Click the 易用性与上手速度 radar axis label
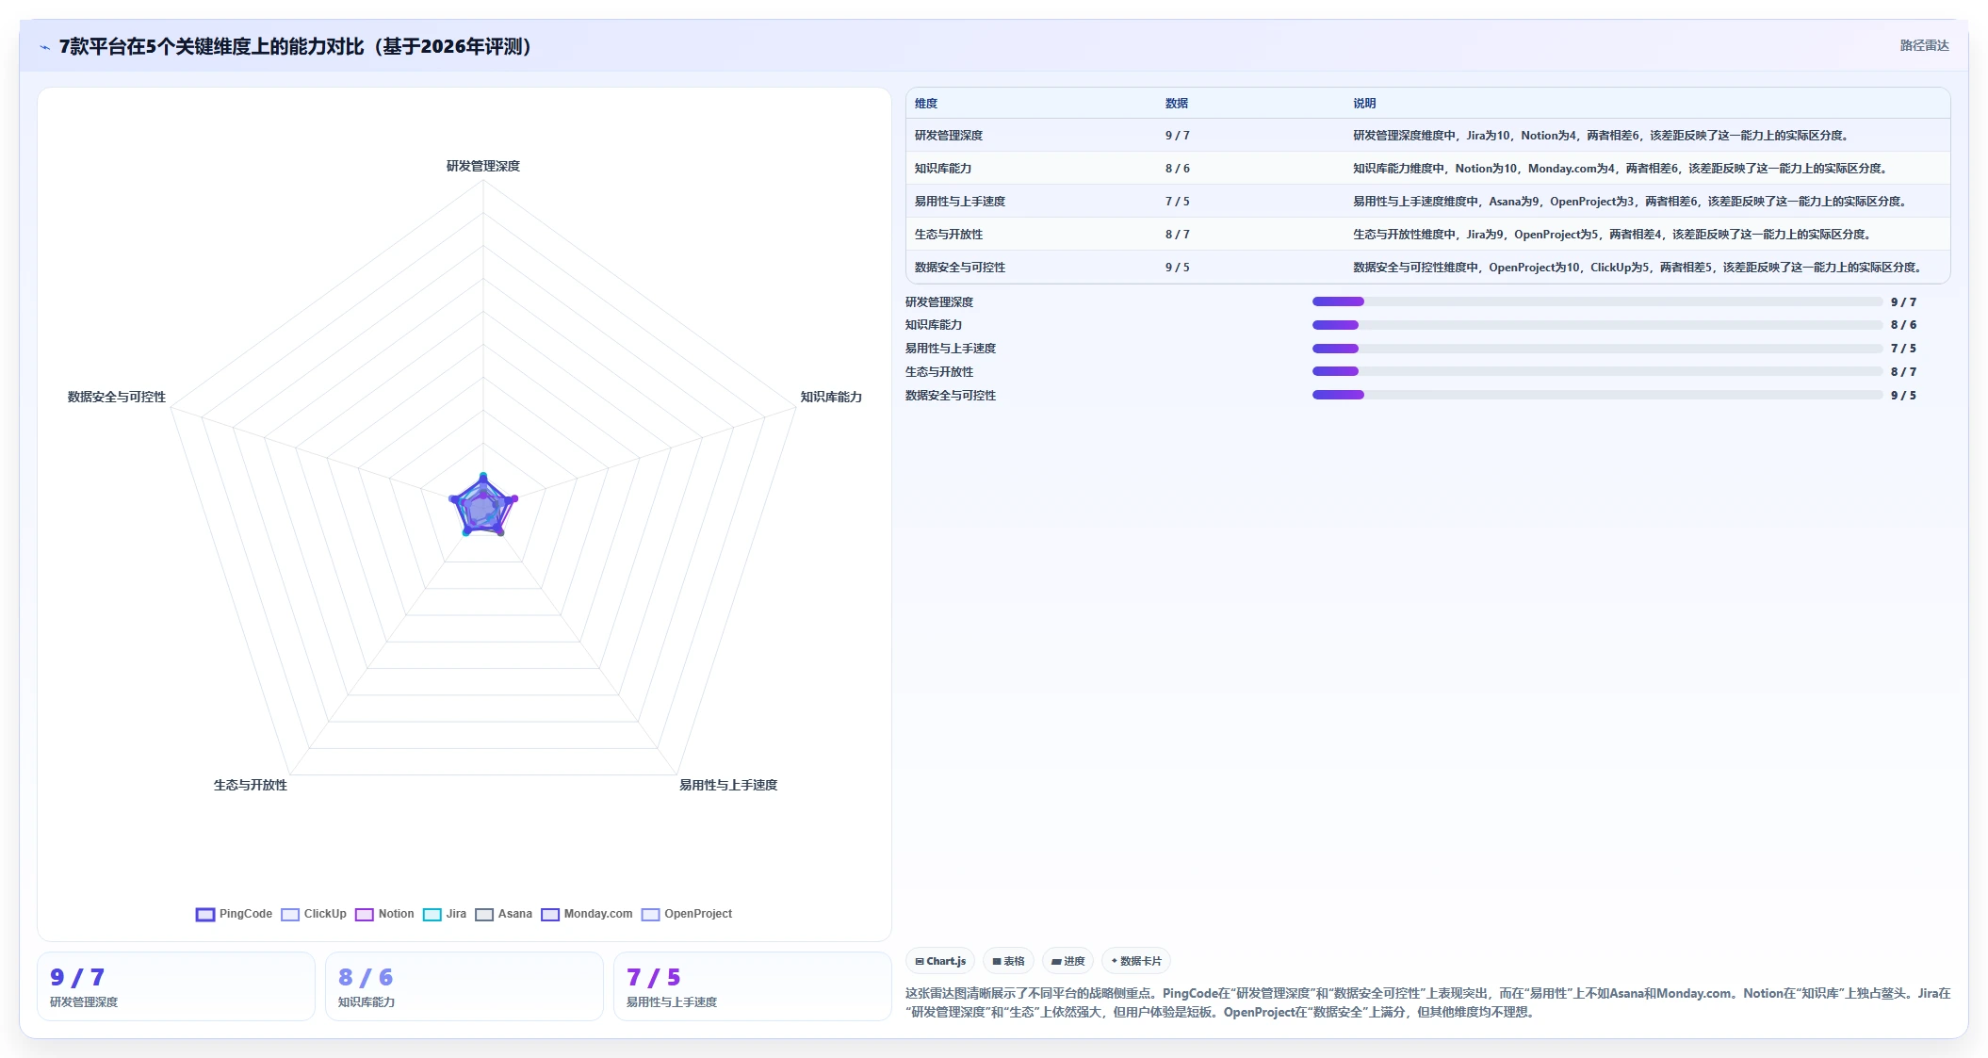 [728, 785]
